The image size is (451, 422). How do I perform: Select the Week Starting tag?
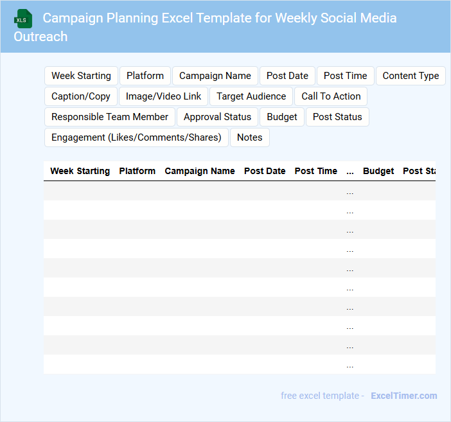coord(81,76)
